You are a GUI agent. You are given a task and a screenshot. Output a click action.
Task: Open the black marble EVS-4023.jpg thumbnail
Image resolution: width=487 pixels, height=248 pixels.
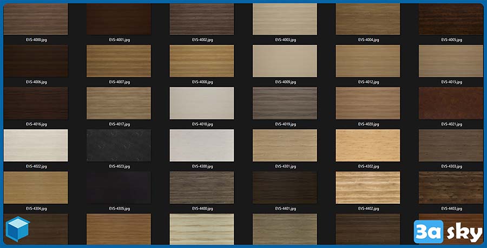point(119,145)
